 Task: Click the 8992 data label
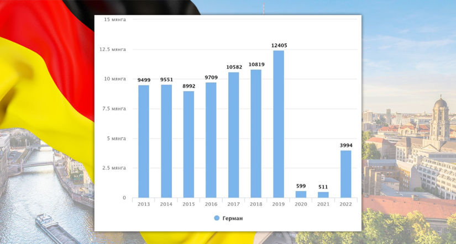coord(188,86)
